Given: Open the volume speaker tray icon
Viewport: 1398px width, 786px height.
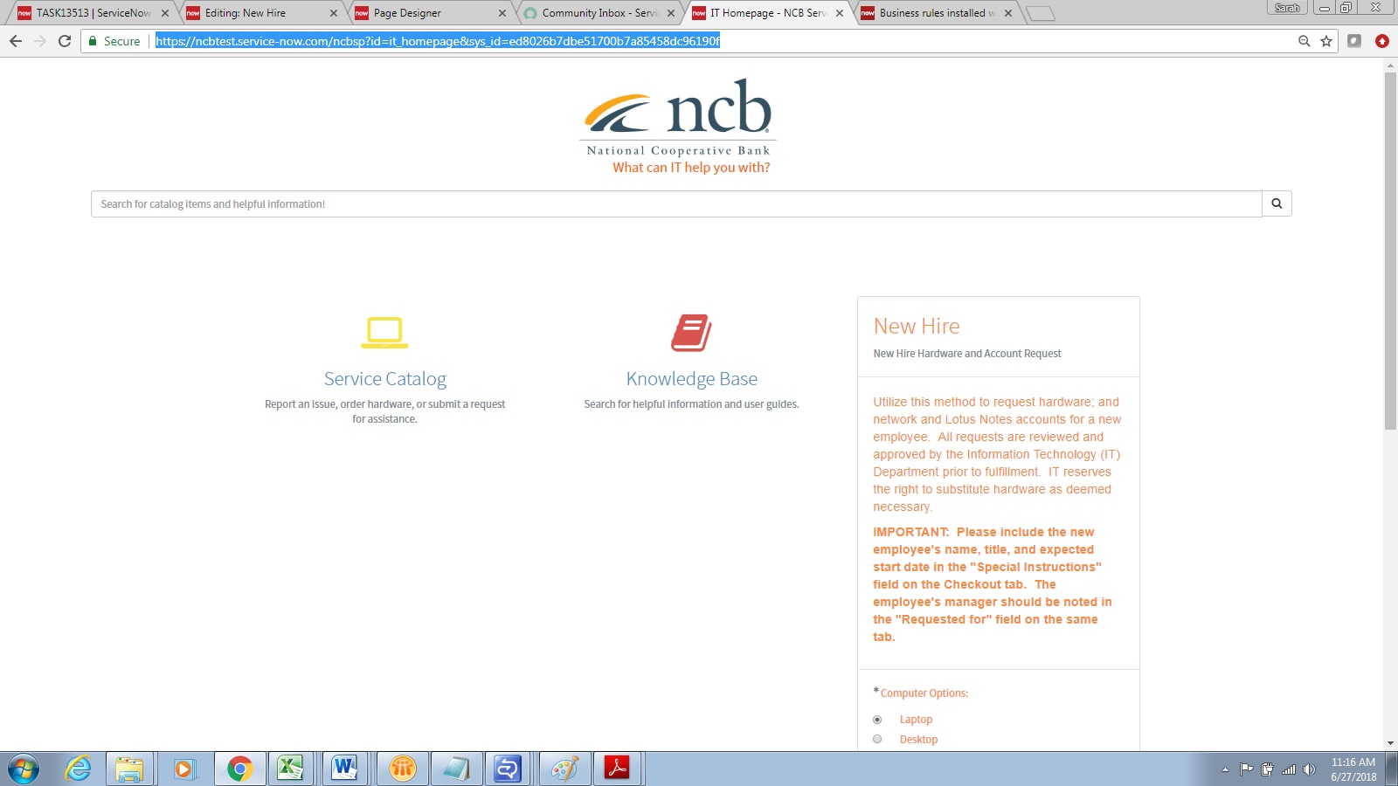Looking at the screenshot, I should [1309, 769].
